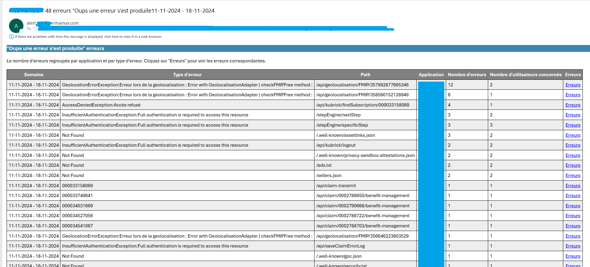Click the sender email address alert ermainux.com
The height and width of the screenshot is (267, 590).
(53, 23)
